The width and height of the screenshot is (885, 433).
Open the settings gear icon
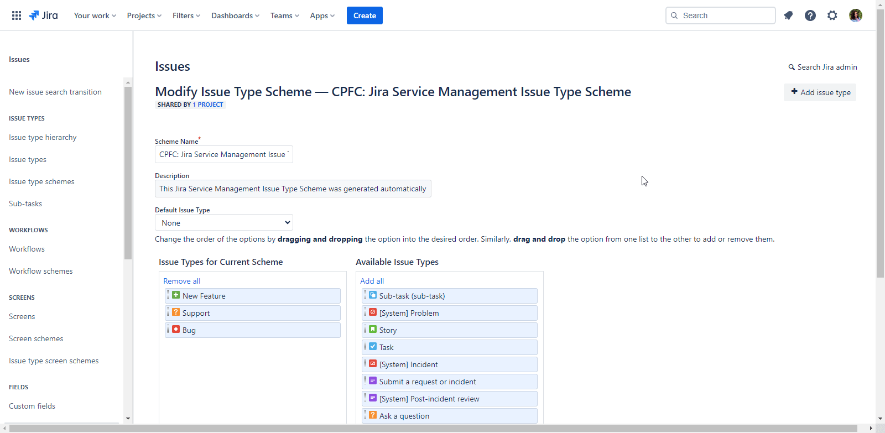[x=832, y=15]
